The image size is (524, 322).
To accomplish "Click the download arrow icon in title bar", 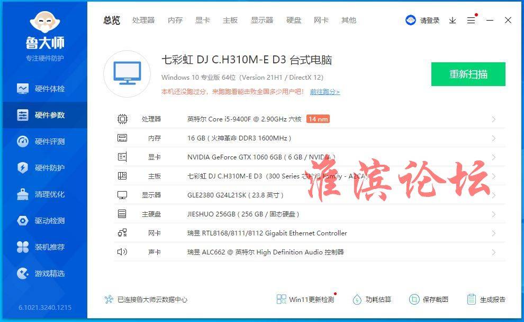I will (x=453, y=21).
